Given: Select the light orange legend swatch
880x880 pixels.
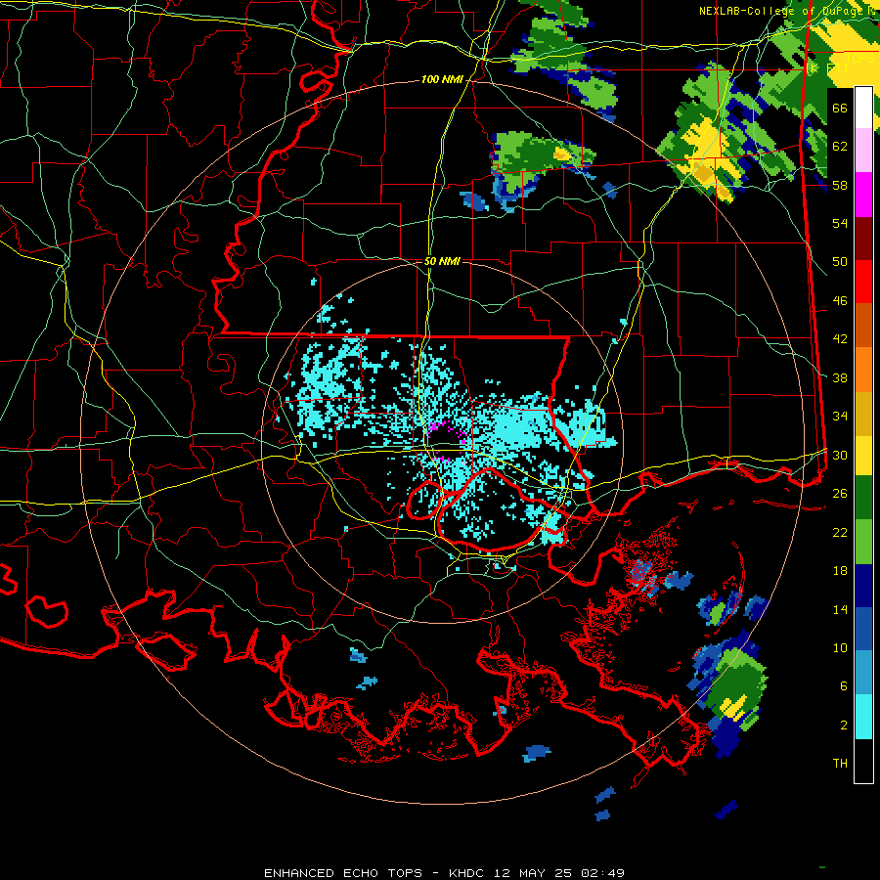Looking at the screenshot, I should pyautogui.click(x=863, y=370).
